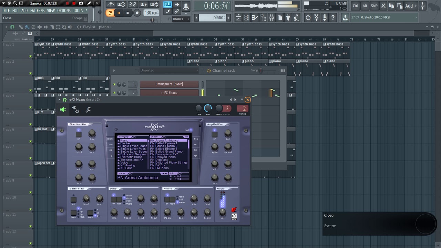The width and height of the screenshot is (441, 248).
Task: Select the Zoom tool in Playlist toolbar
Action: [64, 27]
